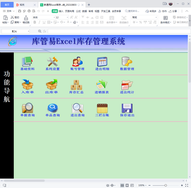The height and width of the screenshot is (188, 191).
Task: Click the full screen icon in status bar
Action: coord(187,185)
